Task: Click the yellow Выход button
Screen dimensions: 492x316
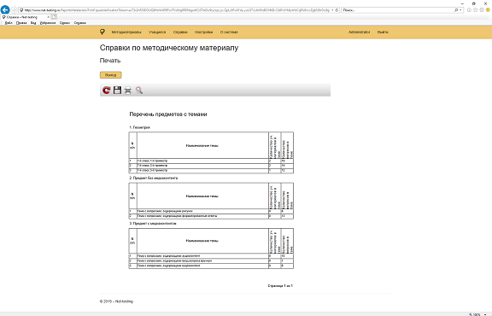Action: 110,75
